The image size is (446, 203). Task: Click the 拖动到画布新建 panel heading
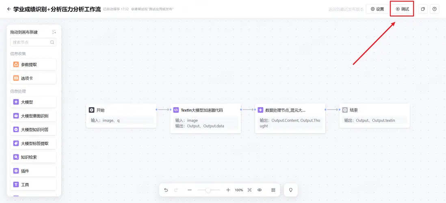24,32
